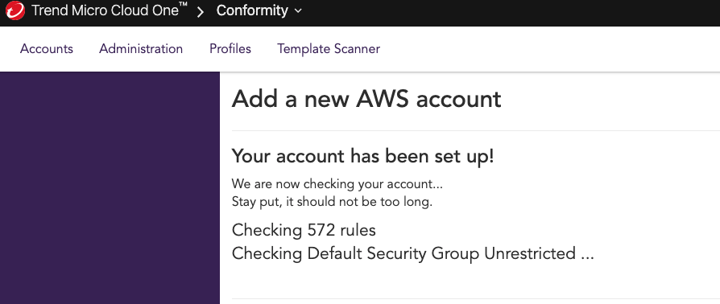Open the Conformity product switcher
Viewport: 720px width, 304px height.
pos(259,10)
